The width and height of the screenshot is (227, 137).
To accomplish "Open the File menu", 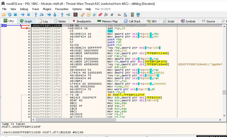I will [x=4, y=9].
